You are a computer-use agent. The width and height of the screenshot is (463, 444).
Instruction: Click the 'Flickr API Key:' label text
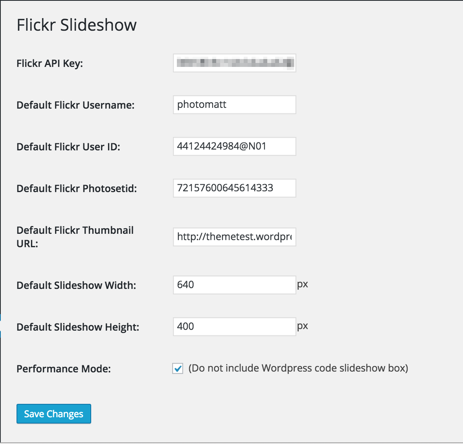50,64
